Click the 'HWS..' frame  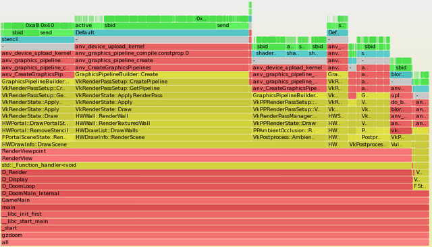337,116
